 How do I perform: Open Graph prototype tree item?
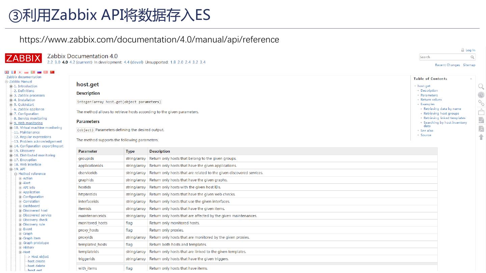(x=36, y=243)
